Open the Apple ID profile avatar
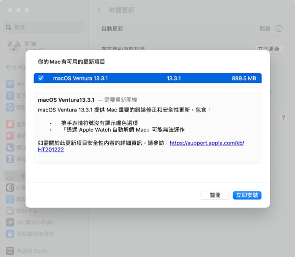 pos(13,46)
